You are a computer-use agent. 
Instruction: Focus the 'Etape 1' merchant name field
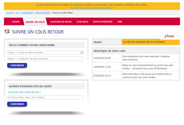43,53
